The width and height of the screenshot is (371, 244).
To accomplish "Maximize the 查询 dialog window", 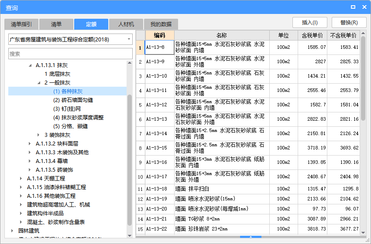I will pyautogui.click(x=353, y=7).
